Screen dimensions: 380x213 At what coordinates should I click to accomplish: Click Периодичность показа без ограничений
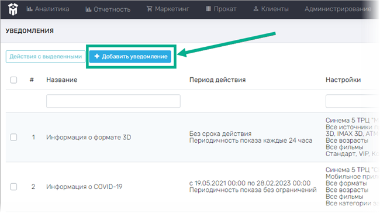[253, 190]
